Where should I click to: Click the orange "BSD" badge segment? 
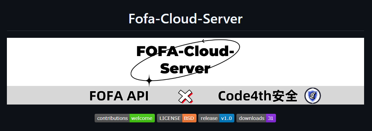tap(189, 118)
